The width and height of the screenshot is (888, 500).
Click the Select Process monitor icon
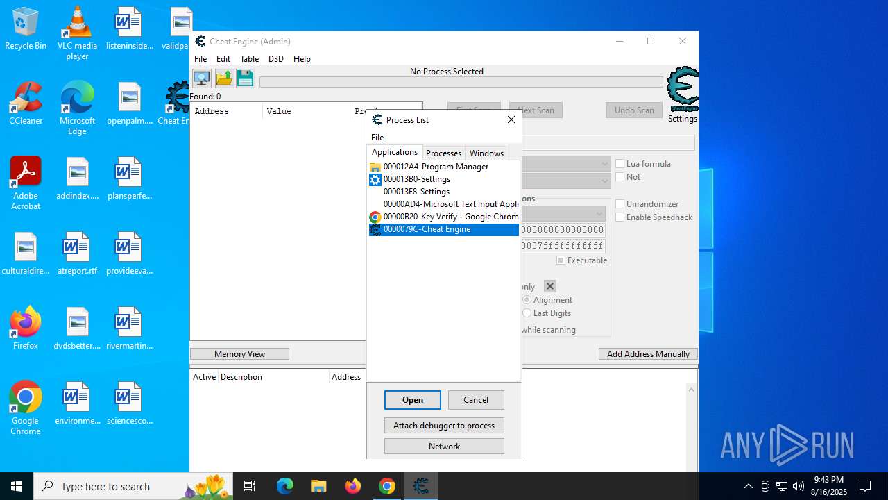pyautogui.click(x=202, y=78)
